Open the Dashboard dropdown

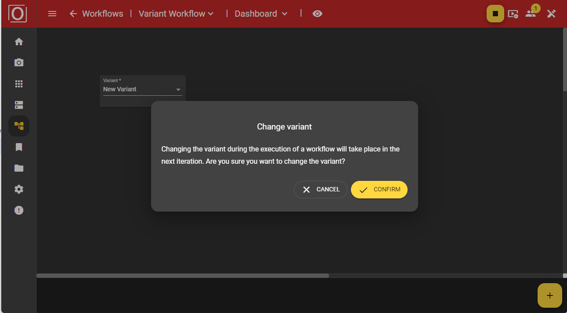[260, 14]
